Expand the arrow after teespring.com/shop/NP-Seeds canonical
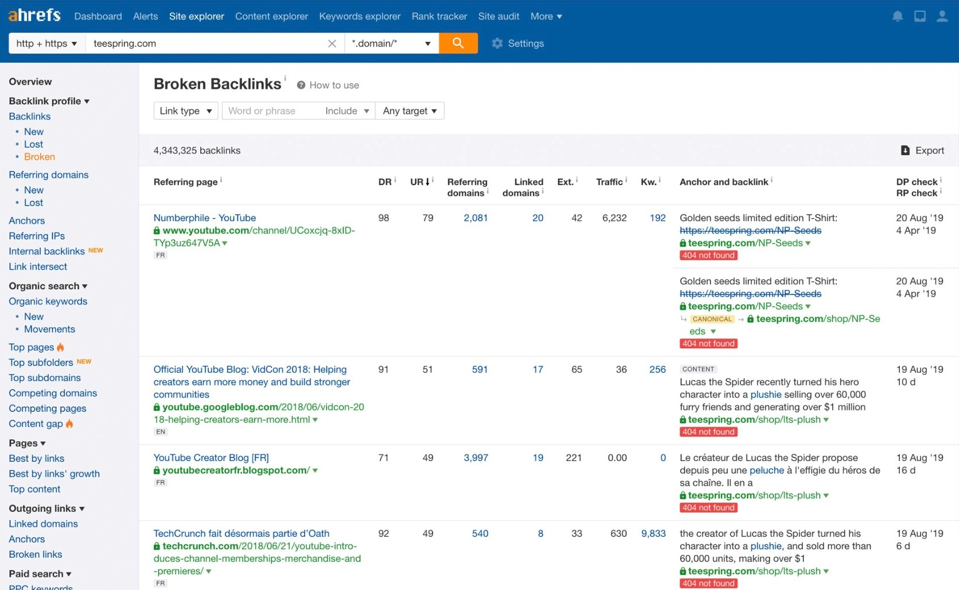This screenshot has width=959, height=590. coord(713,332)
